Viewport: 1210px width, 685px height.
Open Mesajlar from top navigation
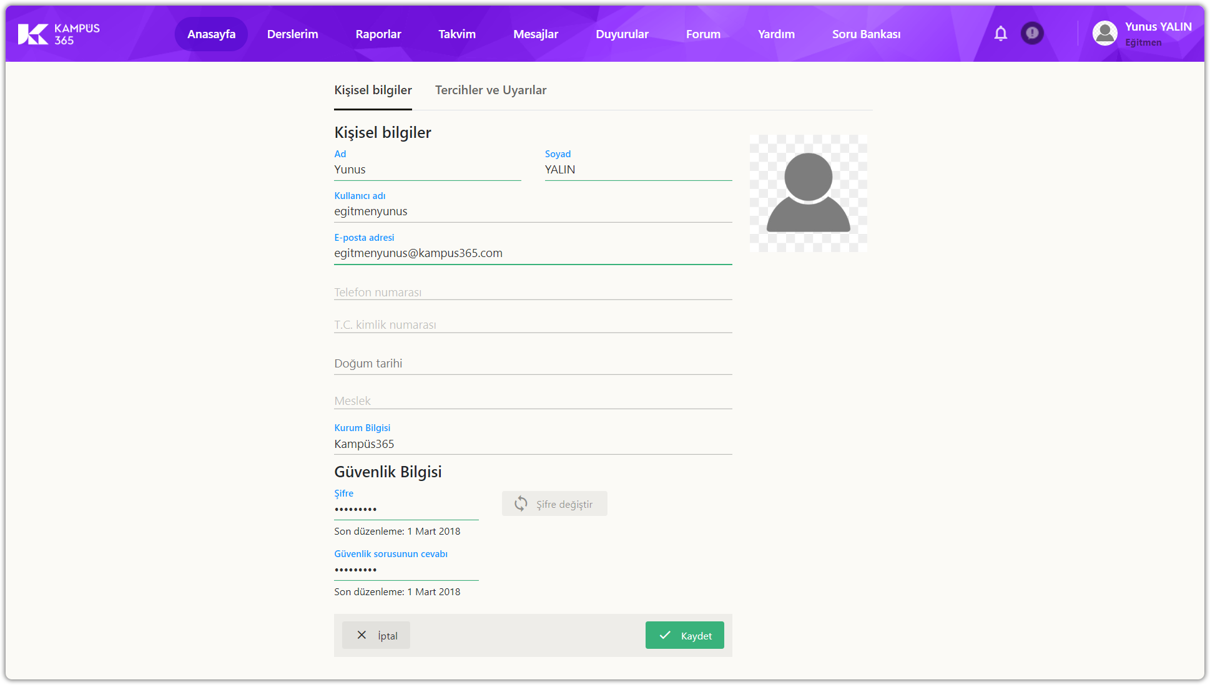click(535, 34)
